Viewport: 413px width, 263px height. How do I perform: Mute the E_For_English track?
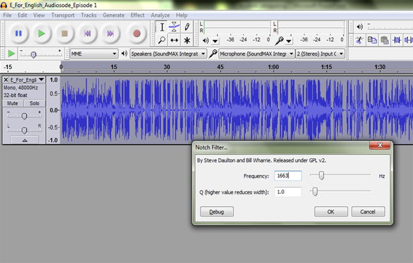tap(12, 103)
